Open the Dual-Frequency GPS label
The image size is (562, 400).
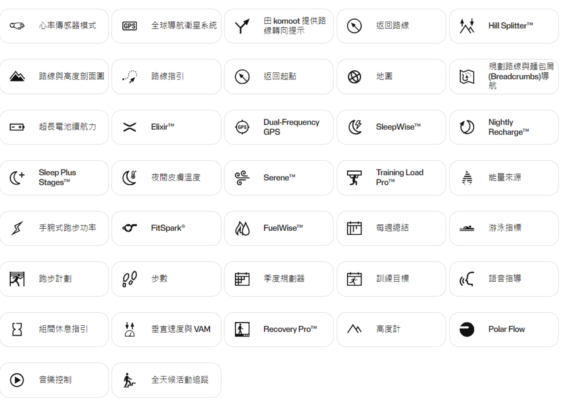tap(291, 127)
